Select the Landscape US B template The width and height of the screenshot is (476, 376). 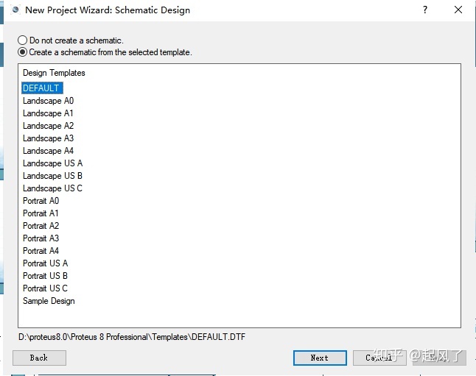point(52,176)
